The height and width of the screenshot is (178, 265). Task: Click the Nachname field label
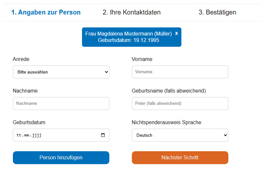(25, 91)
